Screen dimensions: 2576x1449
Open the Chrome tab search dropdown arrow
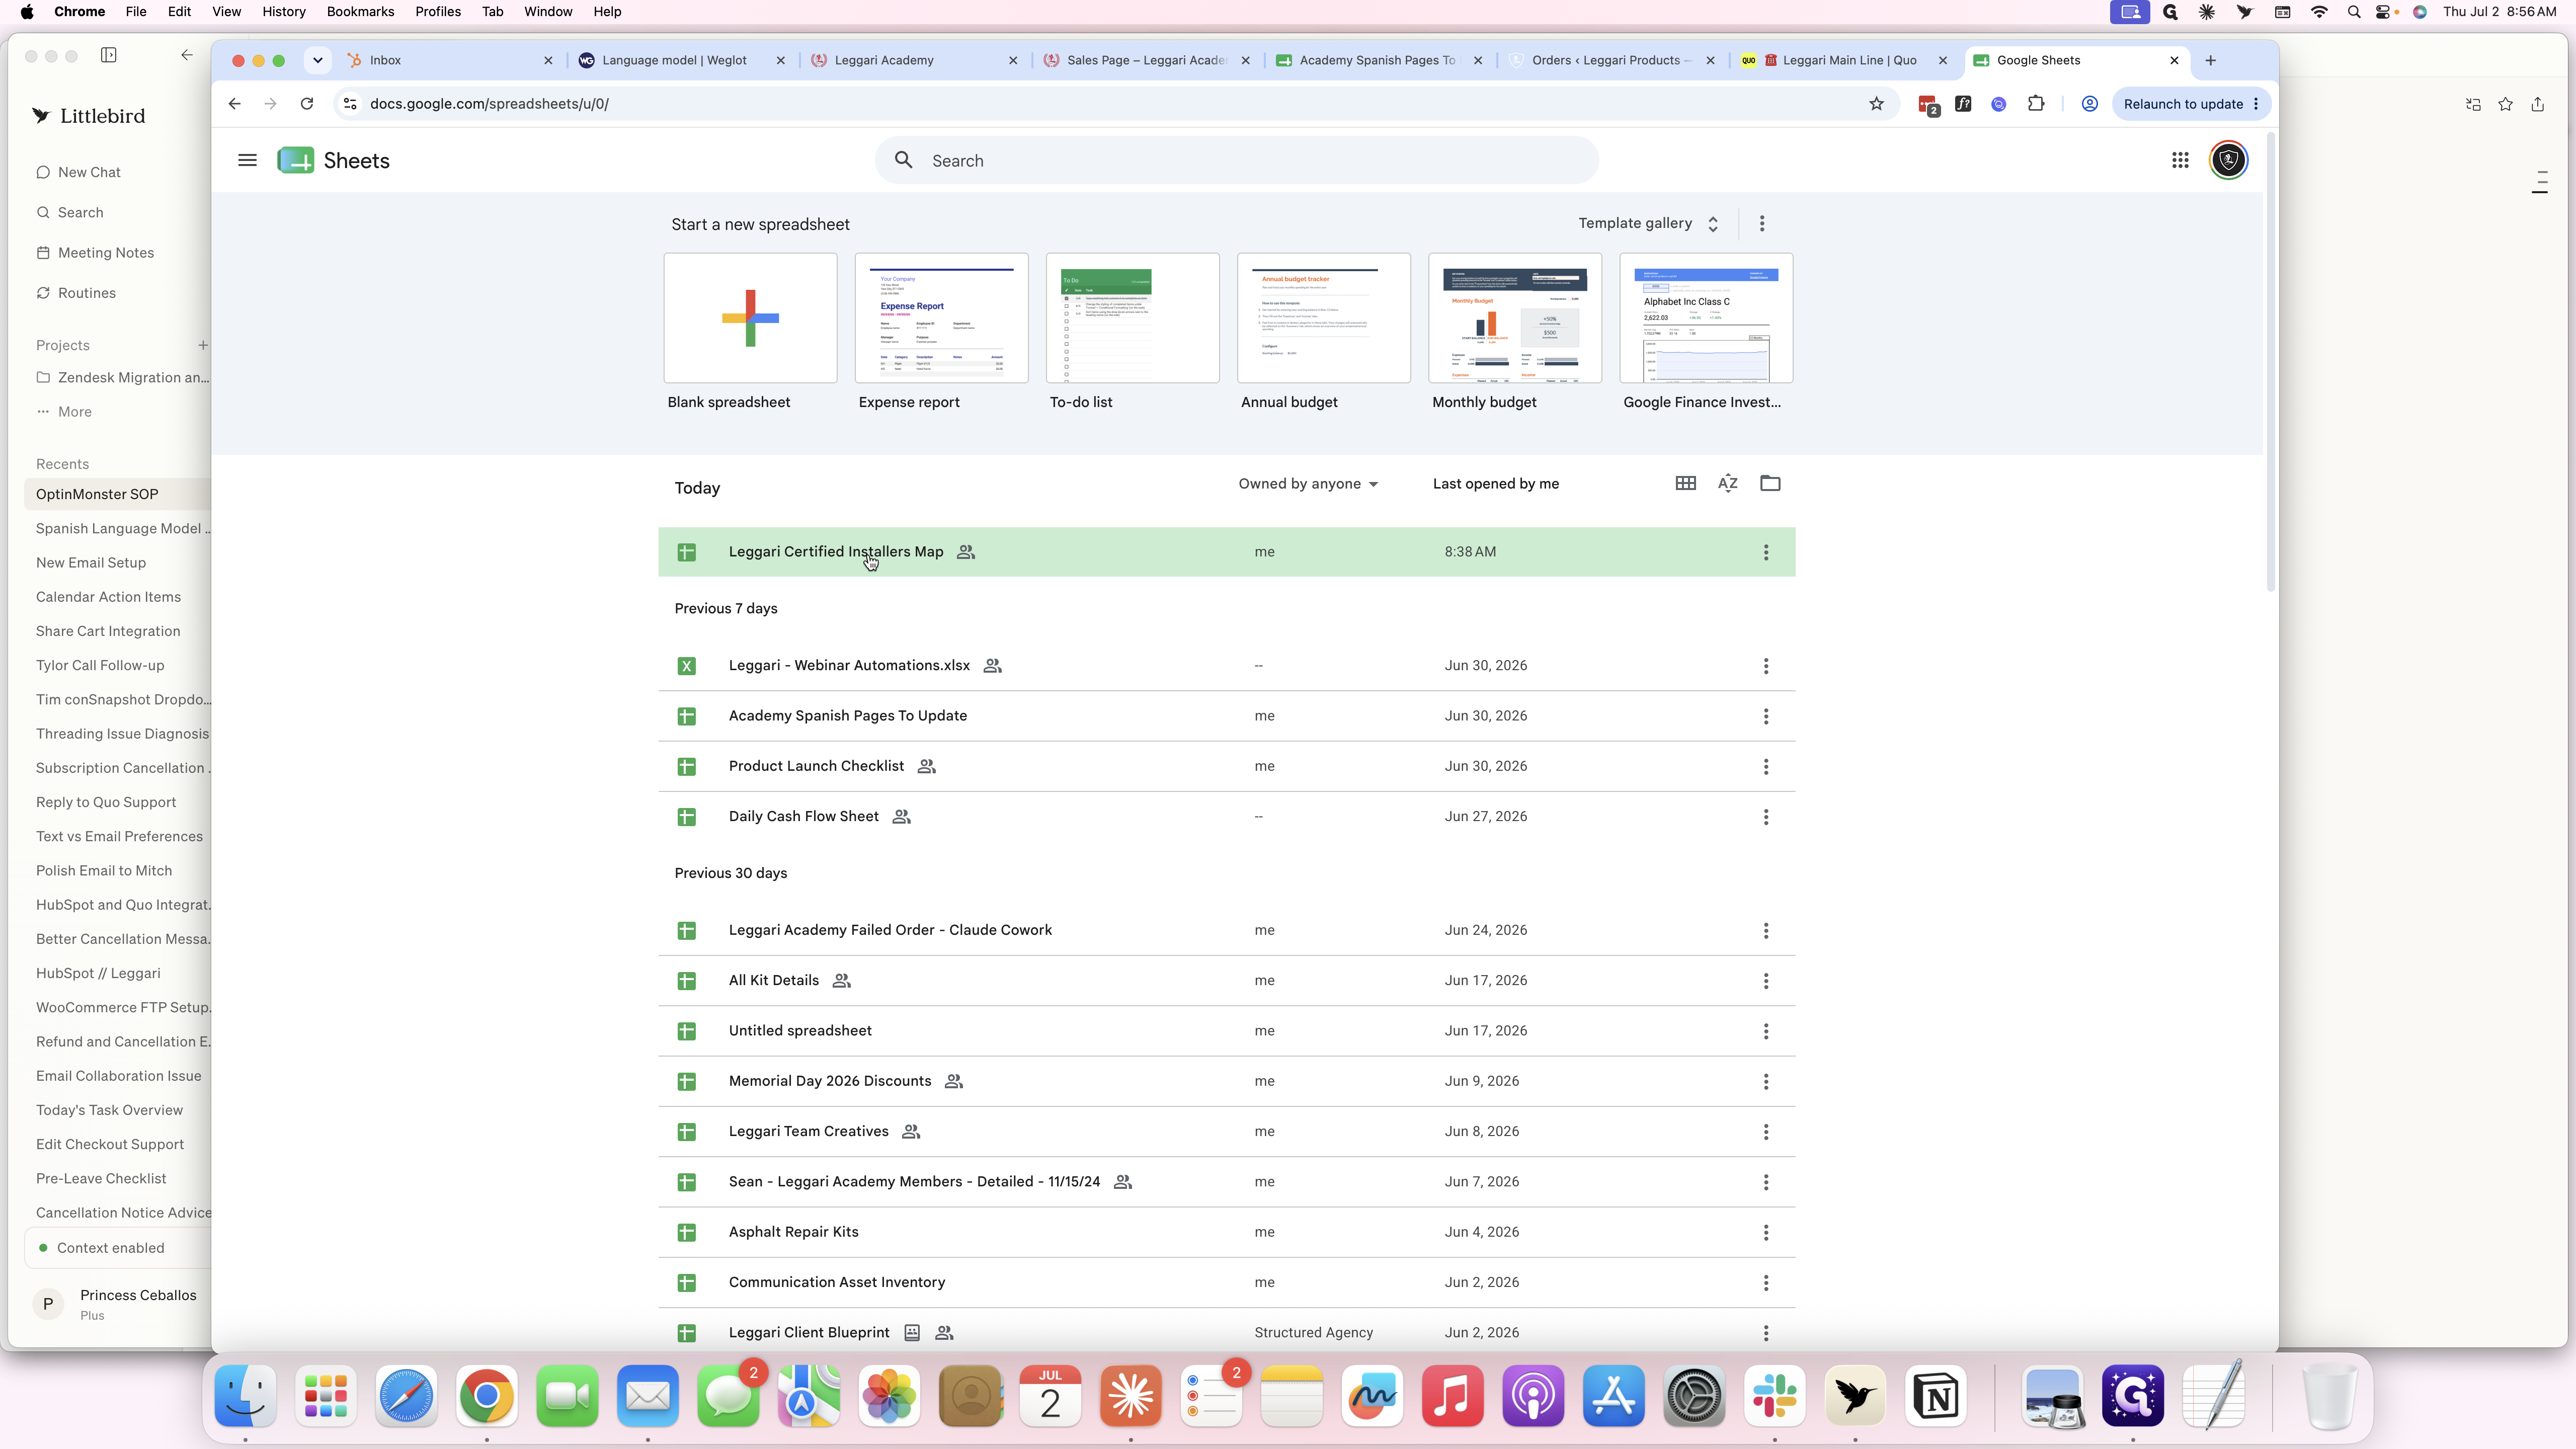tap(317, 60)
